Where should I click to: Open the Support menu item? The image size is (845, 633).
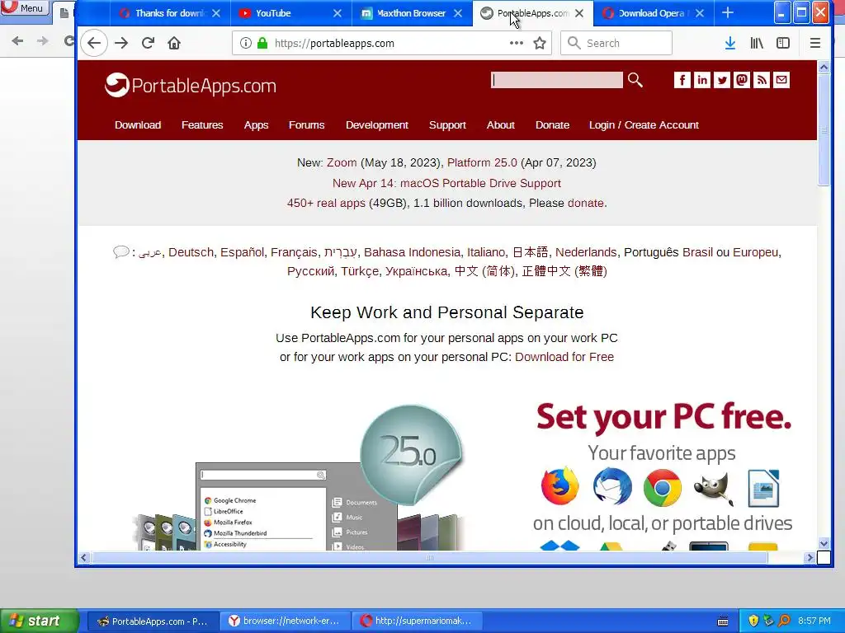(447, 125)
